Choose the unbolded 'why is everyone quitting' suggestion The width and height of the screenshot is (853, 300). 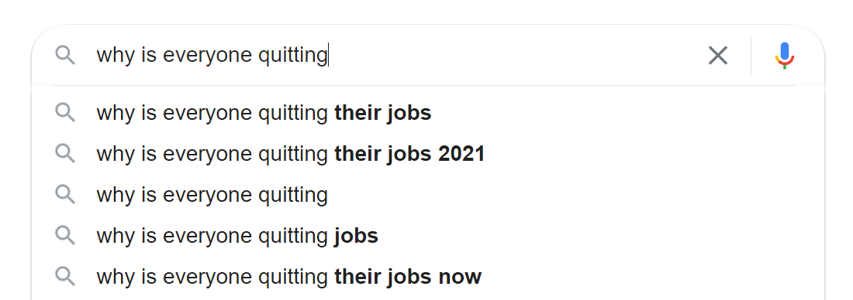428,195
